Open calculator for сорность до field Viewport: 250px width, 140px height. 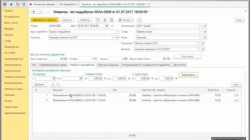click(171, 79)
